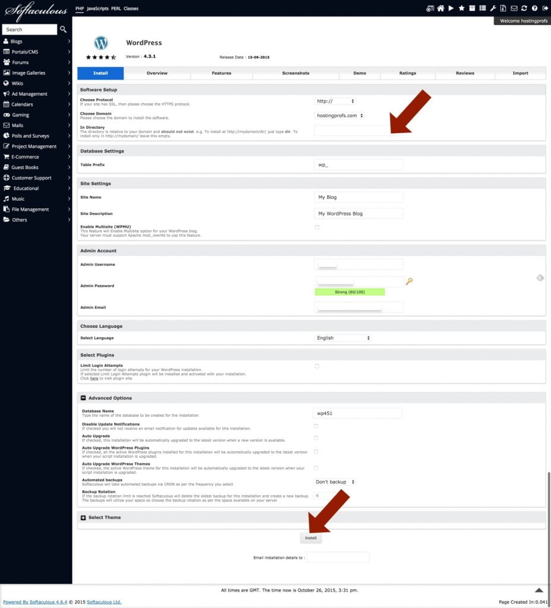Open the Import tab
The width and height of the screenshot is (551, 608).
520,73
